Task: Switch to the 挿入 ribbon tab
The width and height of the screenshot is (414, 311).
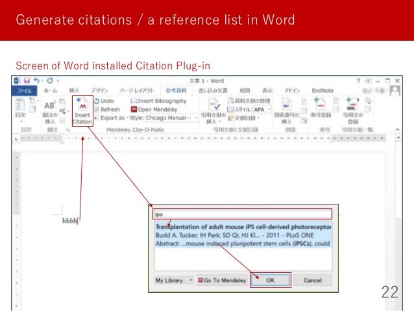Action: point(74,91)
